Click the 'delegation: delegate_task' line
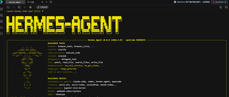229x97 pixels. click(62, 59)
